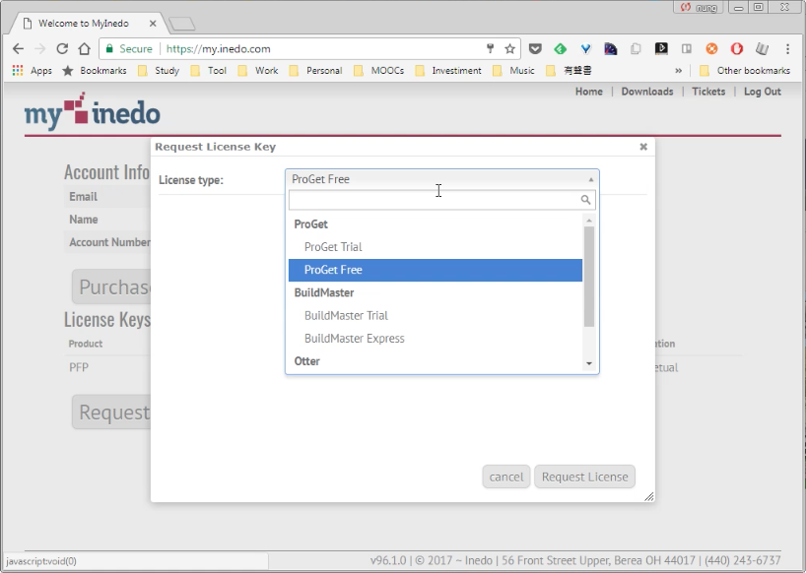Screen dimensions: 806x573
Task: Click the address bar URL
Action: coord(218,49)
